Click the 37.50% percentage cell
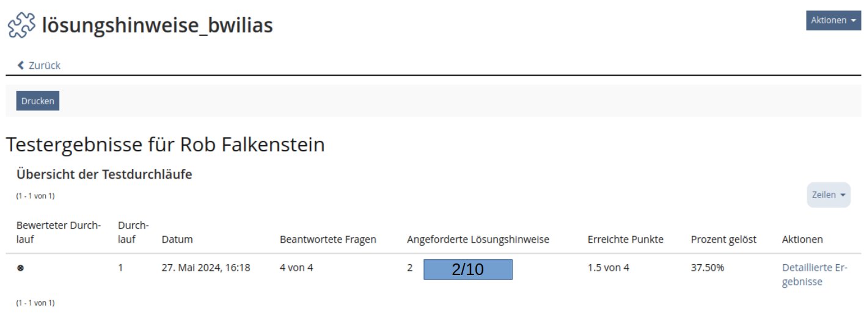864x322 pixels. (x=707, y=267)
